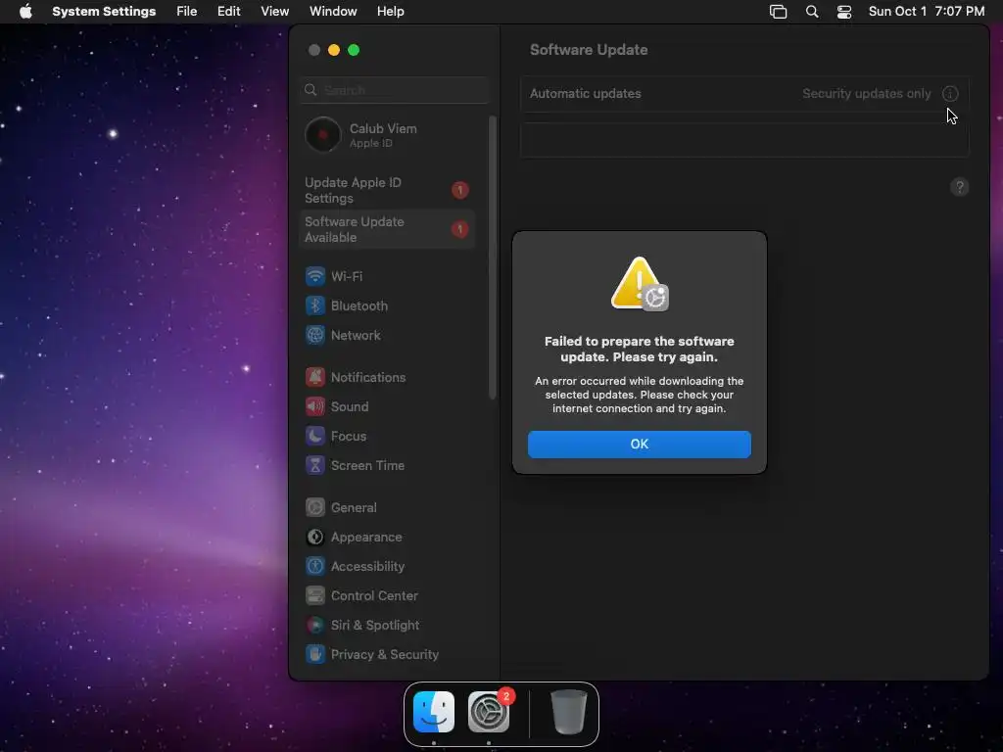The image size is (1003, 752).
Task: Click the Calub Viem profile avatar
Action: coord(323,135)
